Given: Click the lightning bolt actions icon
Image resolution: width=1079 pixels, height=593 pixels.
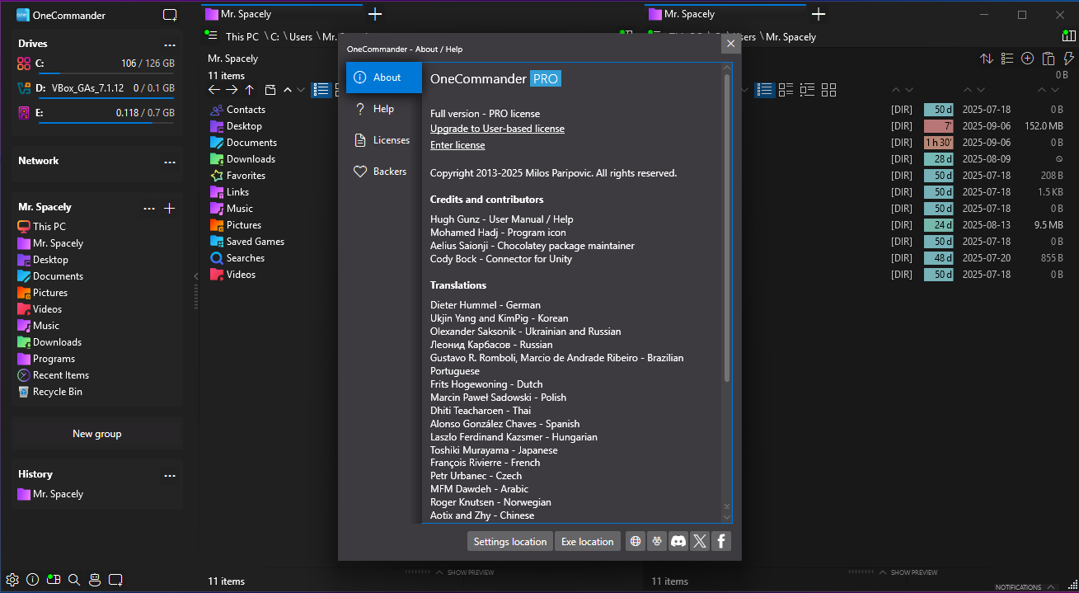Looking at the screenshot, I should 1069,59.
